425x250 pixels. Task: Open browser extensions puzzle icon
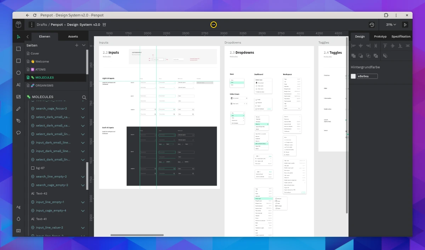(x=386, y=15)
